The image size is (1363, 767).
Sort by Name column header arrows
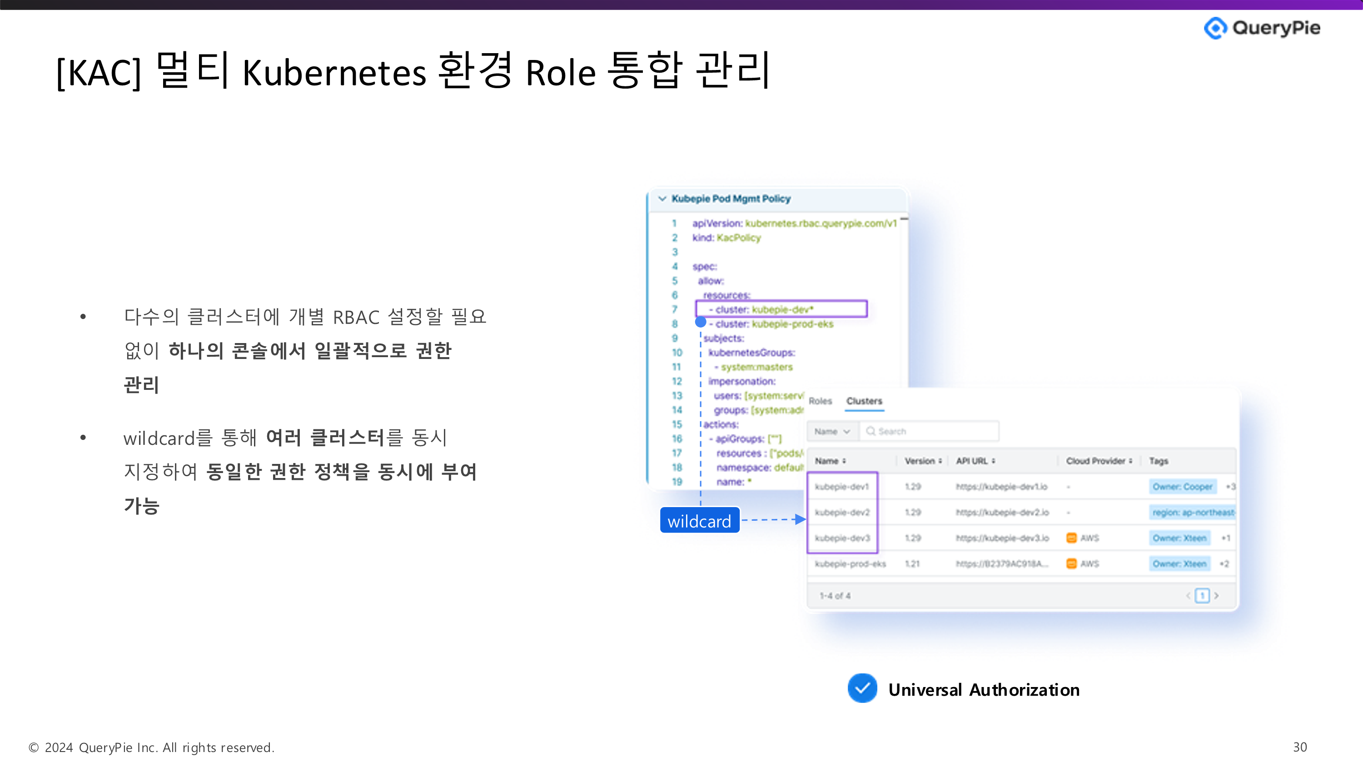coord(844,461)
